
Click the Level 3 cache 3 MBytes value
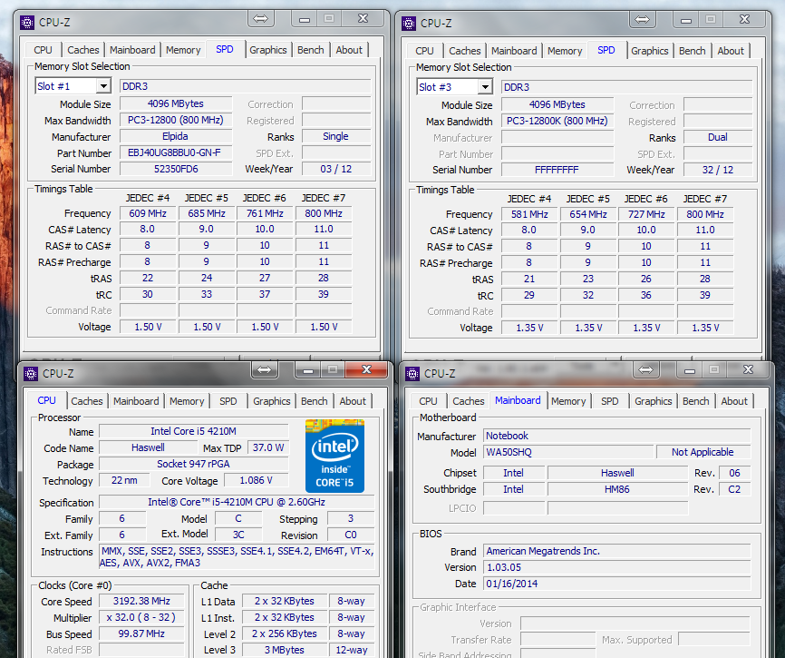click(x=285, y=650)
